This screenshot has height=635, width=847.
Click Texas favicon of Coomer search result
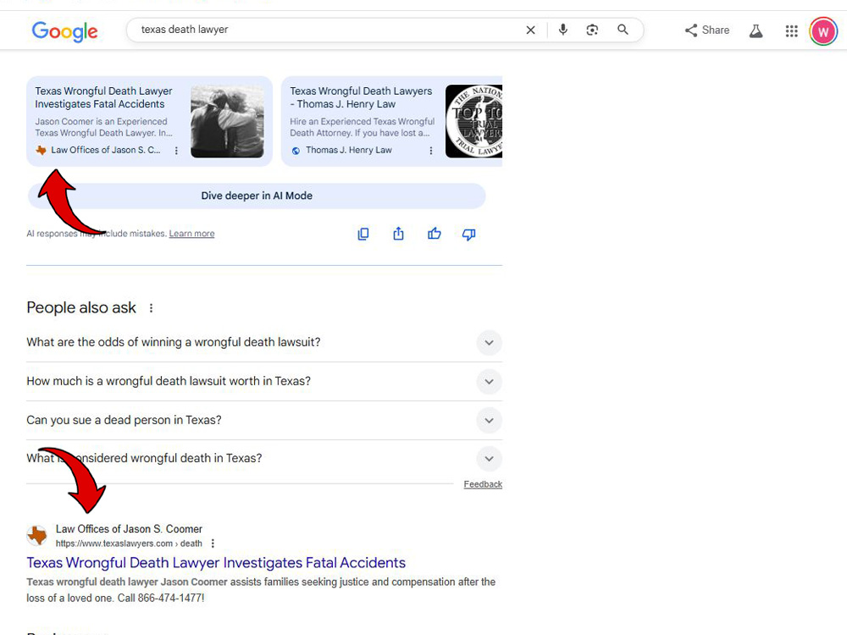coord(37,536)
